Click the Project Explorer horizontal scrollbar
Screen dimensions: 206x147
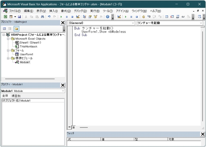(x=30, y=79)
